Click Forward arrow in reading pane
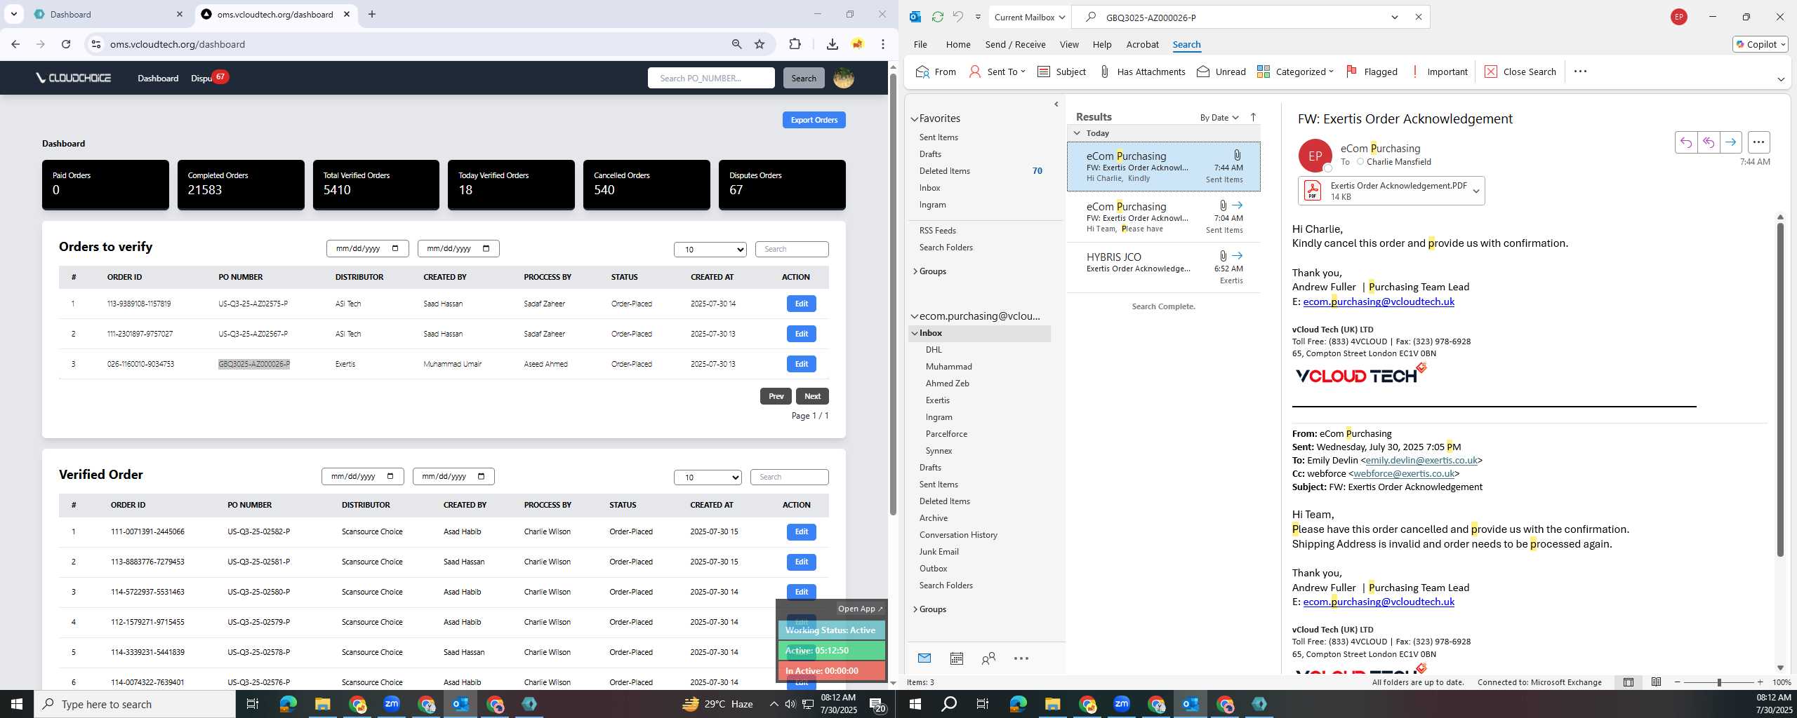1797x718 pixels. click(x=1730, y=142)
